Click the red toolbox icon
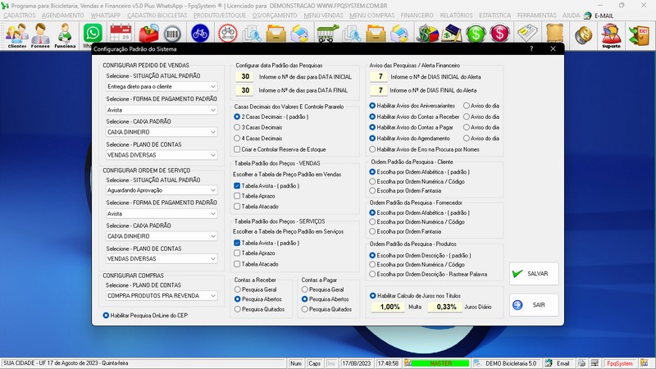The image size is (656, 369). click(149, 34)
